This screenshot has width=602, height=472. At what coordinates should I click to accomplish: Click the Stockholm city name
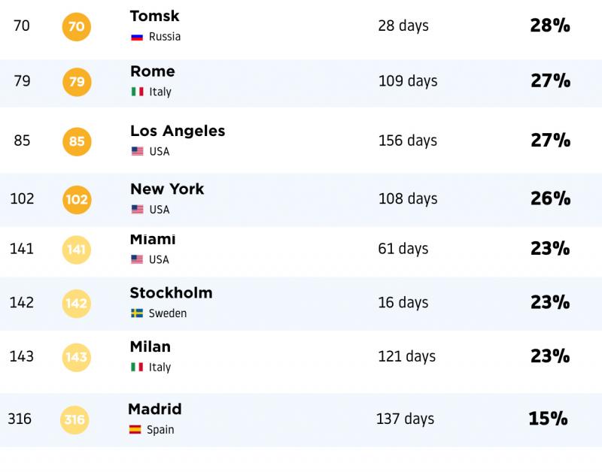tap(172, 293)
